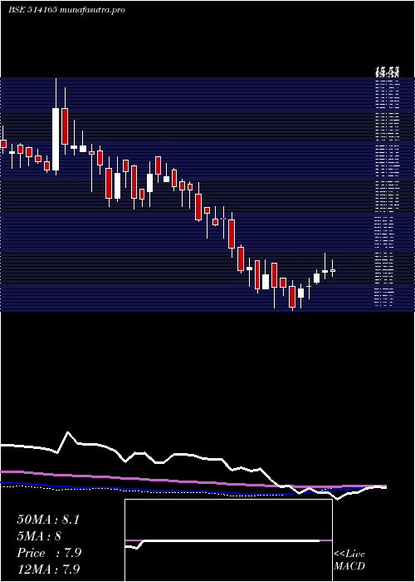
Task: Click the '50MA : 8.1' label
Action: [48, 520]
